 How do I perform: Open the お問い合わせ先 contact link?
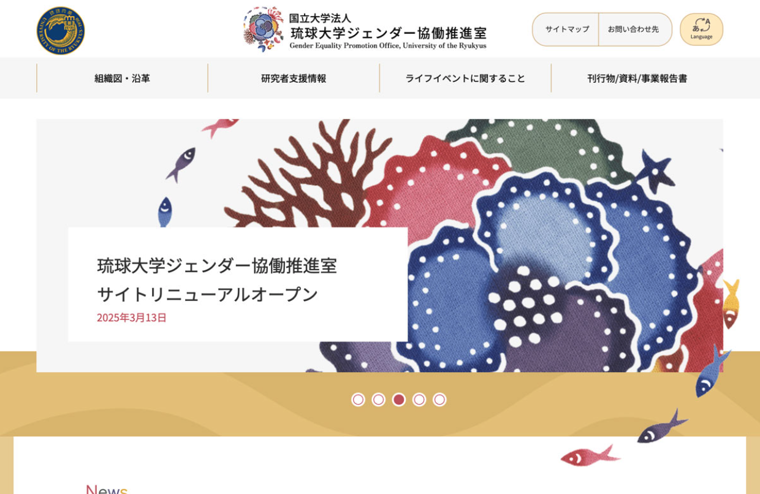[x=634, y=29]
